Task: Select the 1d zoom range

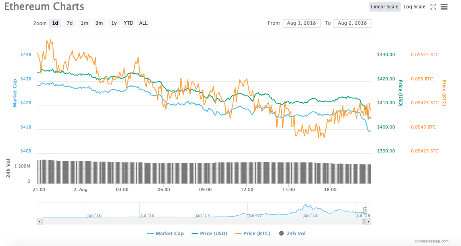Action: pos(55,23)
